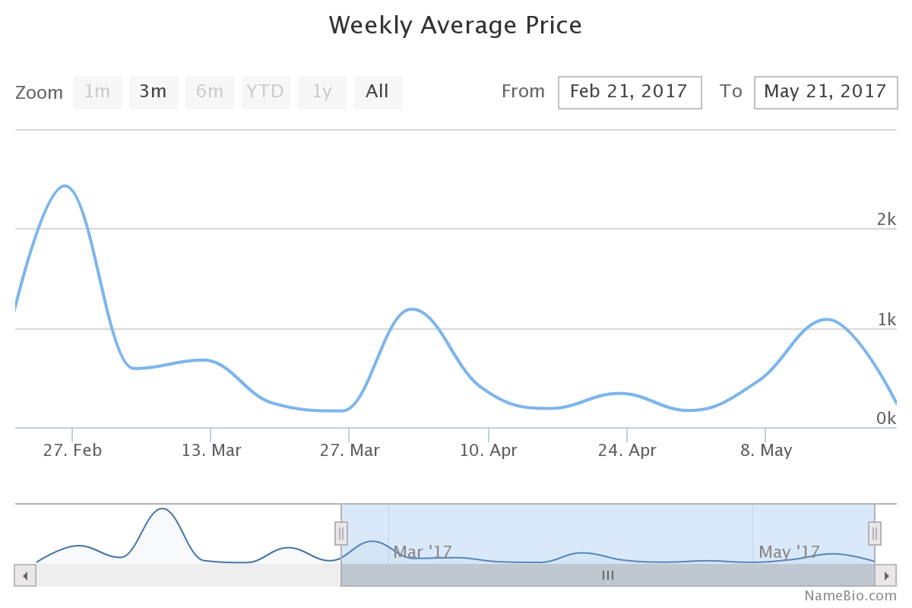Show All data zoom range
Image resolution: width=912 pixels, height=608 pixels.
(x=378, y=92)
